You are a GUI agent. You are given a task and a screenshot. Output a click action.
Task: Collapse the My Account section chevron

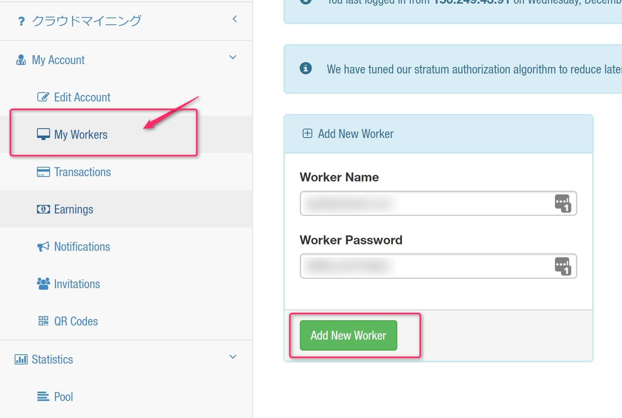pos(233,57)
